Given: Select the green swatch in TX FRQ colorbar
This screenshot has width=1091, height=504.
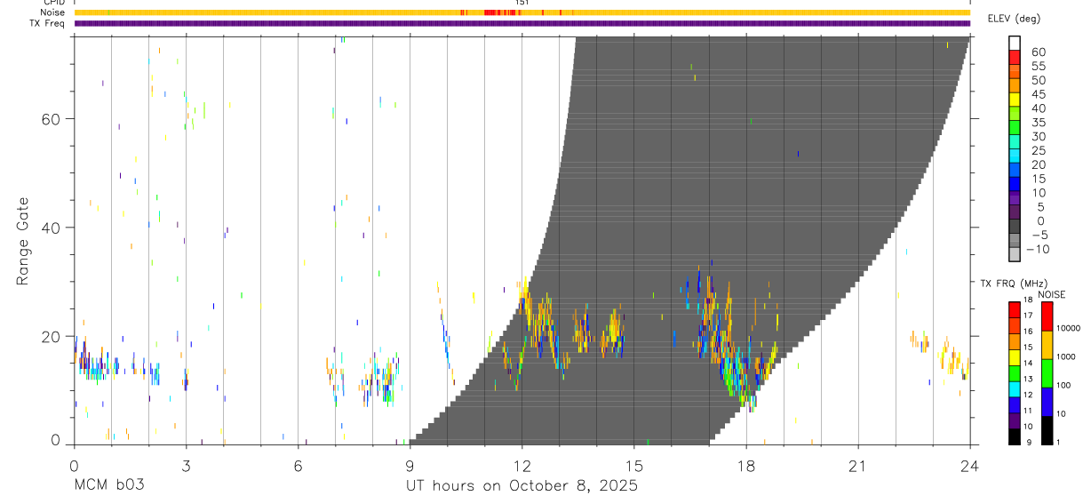Looking at the screenshot, I should tap(1015, 373).
